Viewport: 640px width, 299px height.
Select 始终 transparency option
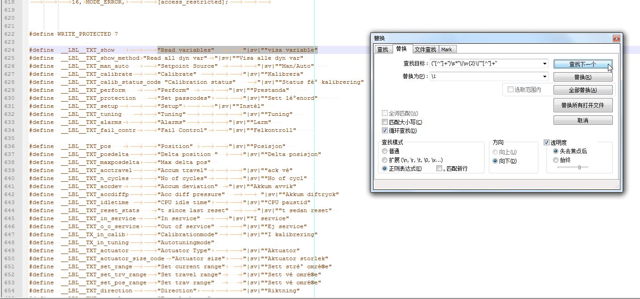[555, 160]
